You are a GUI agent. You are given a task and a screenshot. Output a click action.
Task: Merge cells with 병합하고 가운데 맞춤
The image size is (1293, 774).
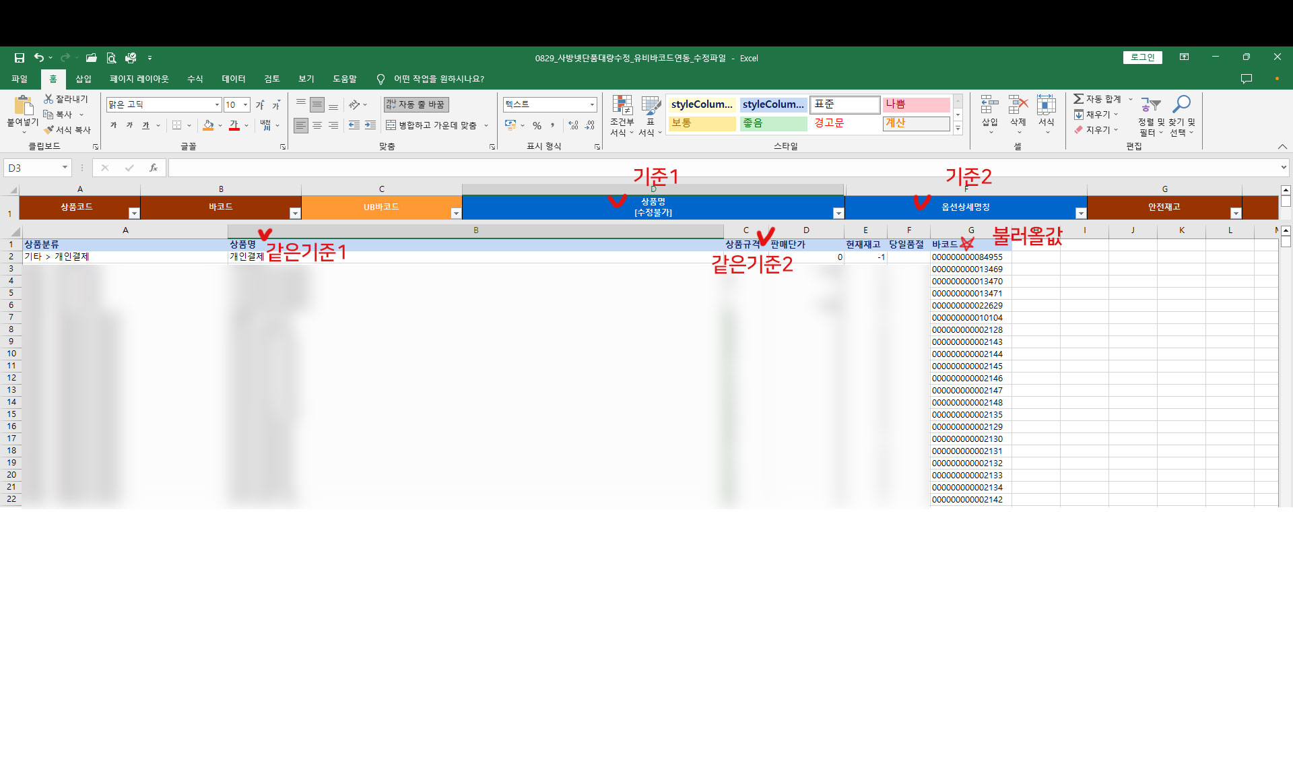(x=431, y=125)
